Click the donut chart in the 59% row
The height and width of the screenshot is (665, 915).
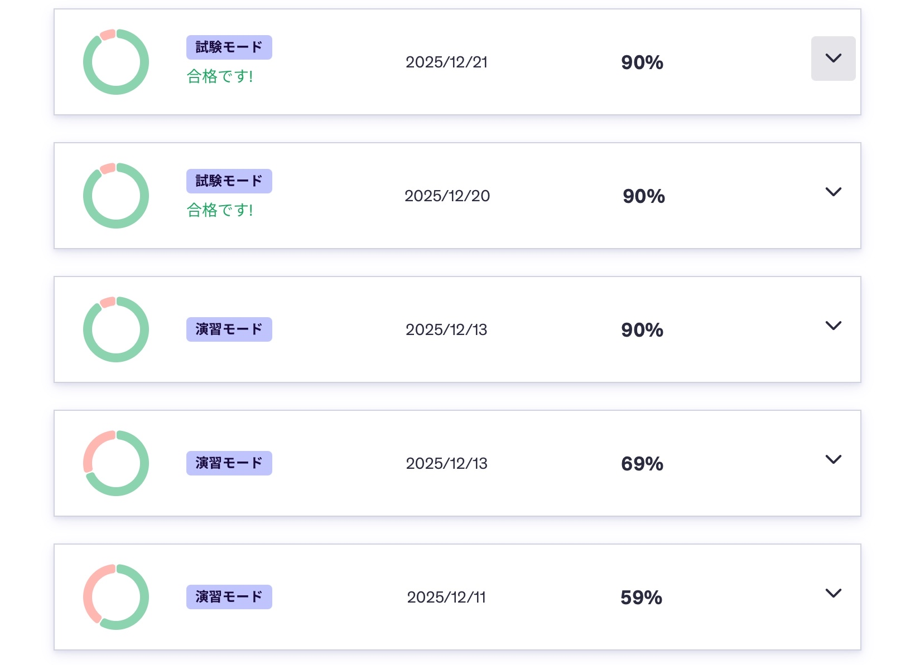[x=116, y=597]
